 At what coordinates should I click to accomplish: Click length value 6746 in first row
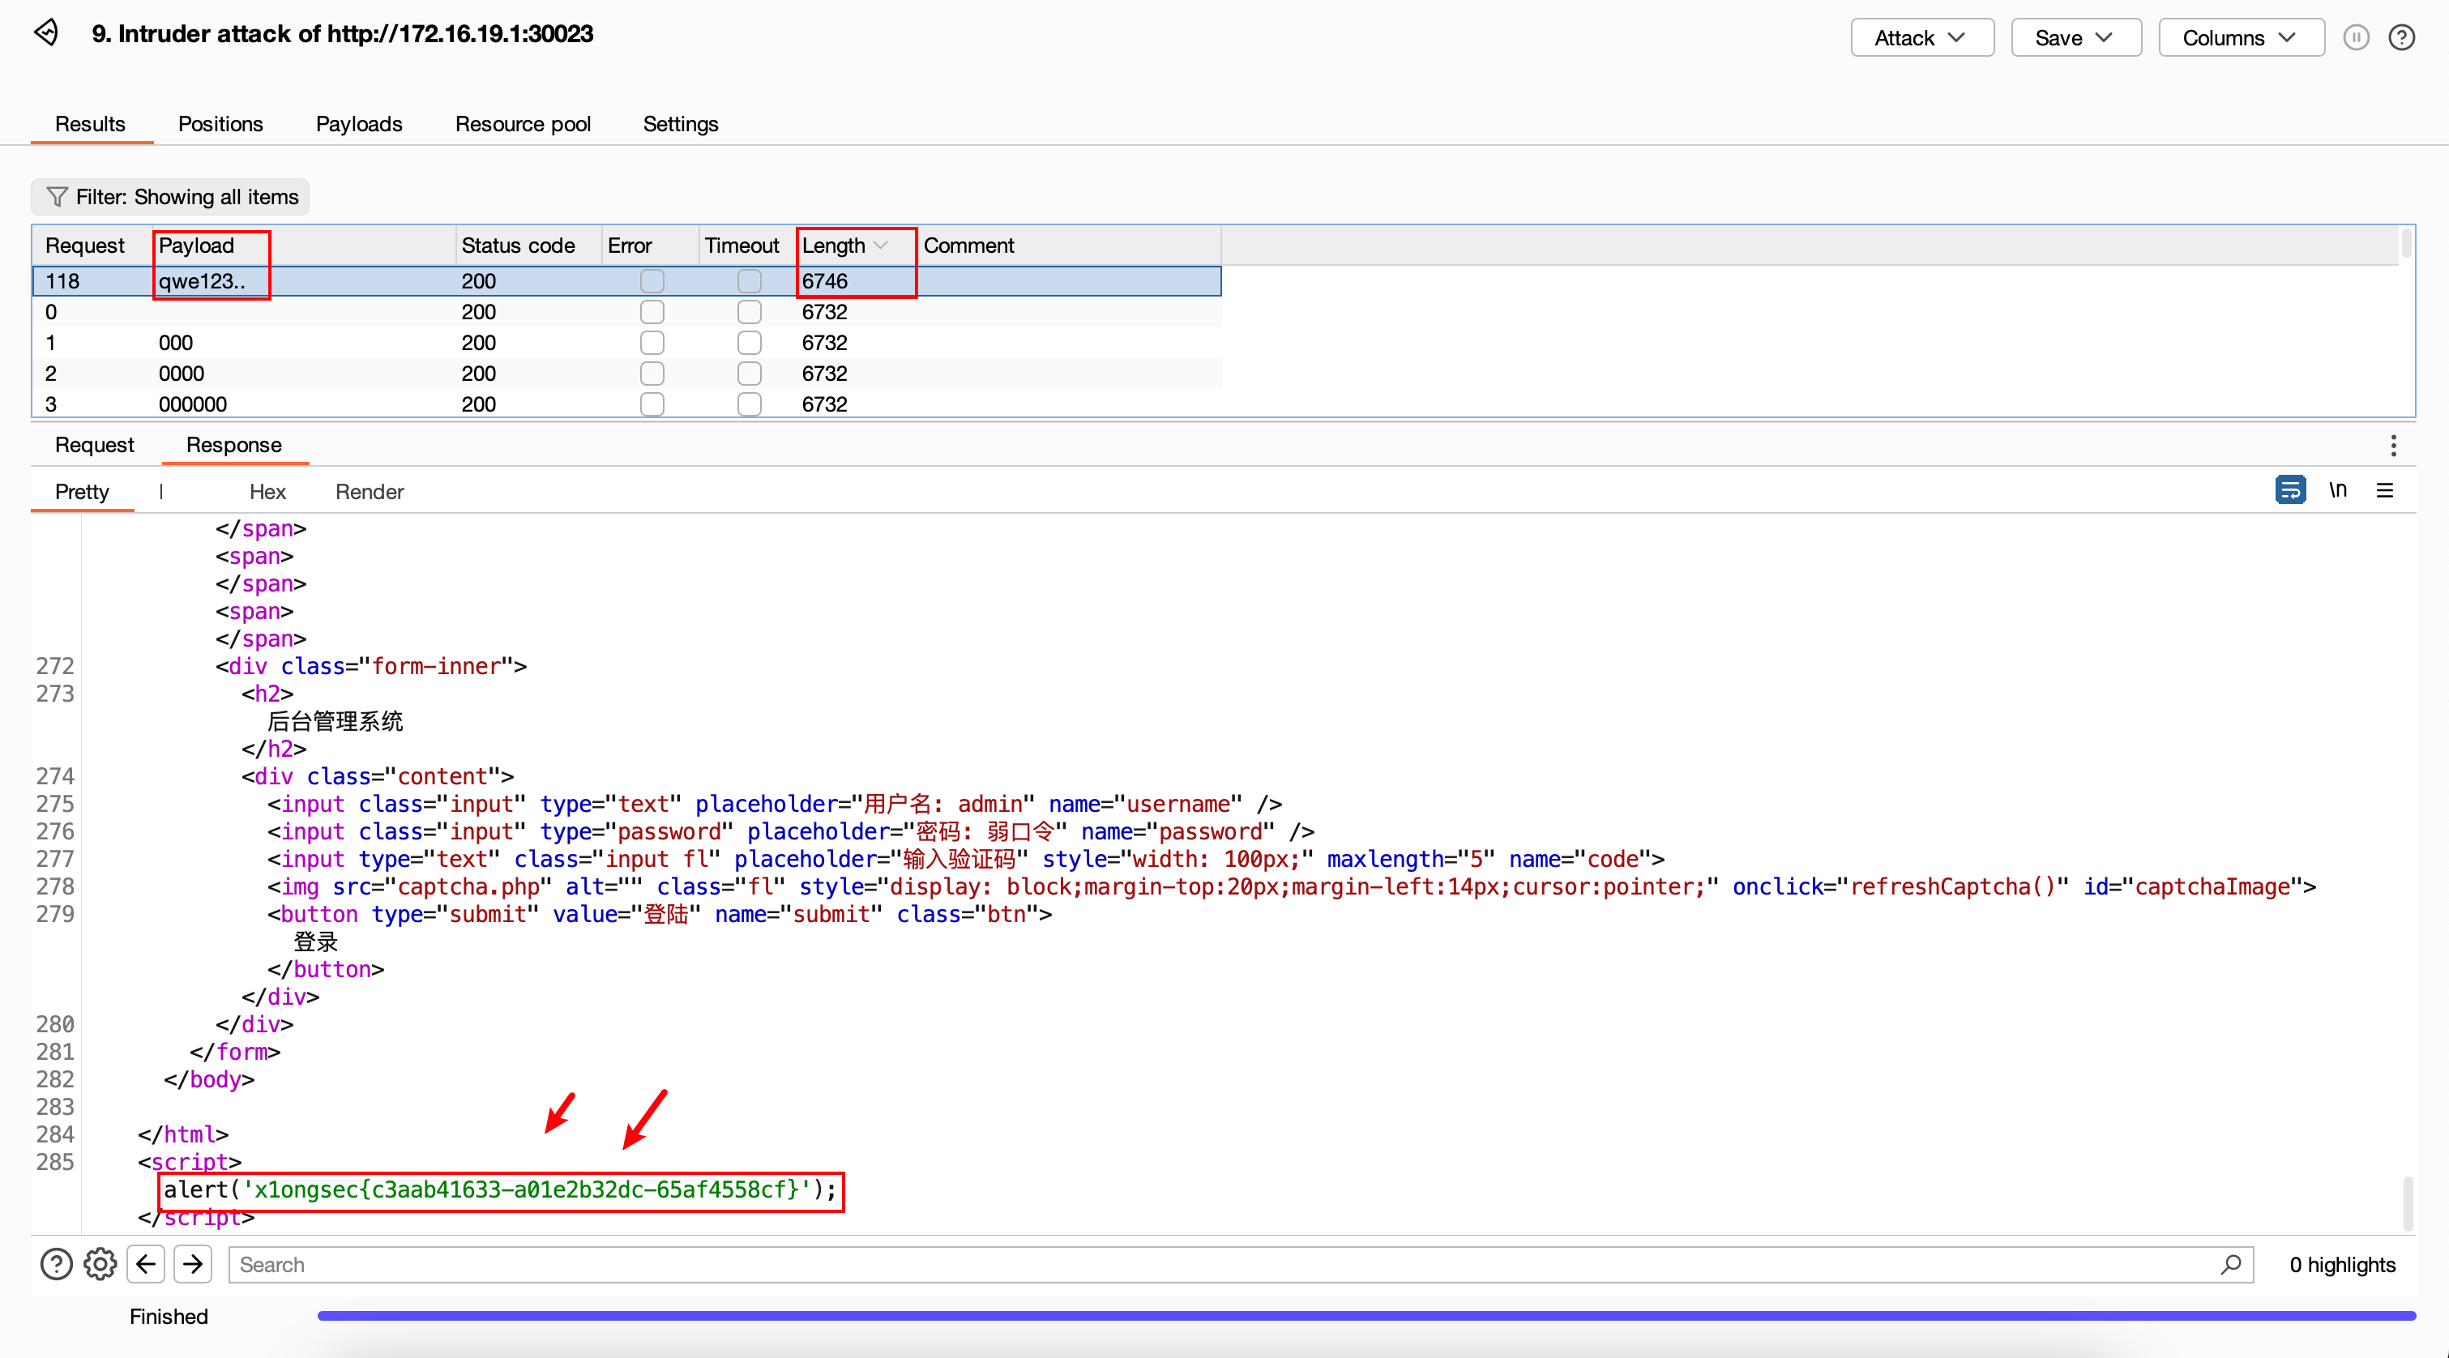824,281
